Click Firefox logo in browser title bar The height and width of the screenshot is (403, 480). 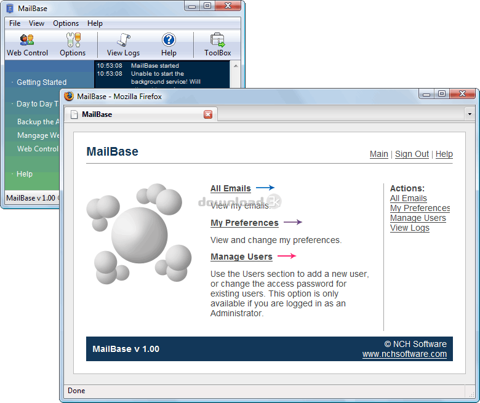point(69,96)
